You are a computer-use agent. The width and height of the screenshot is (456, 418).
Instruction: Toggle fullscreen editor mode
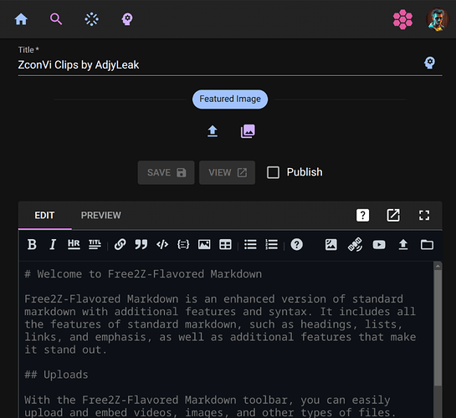424,215
